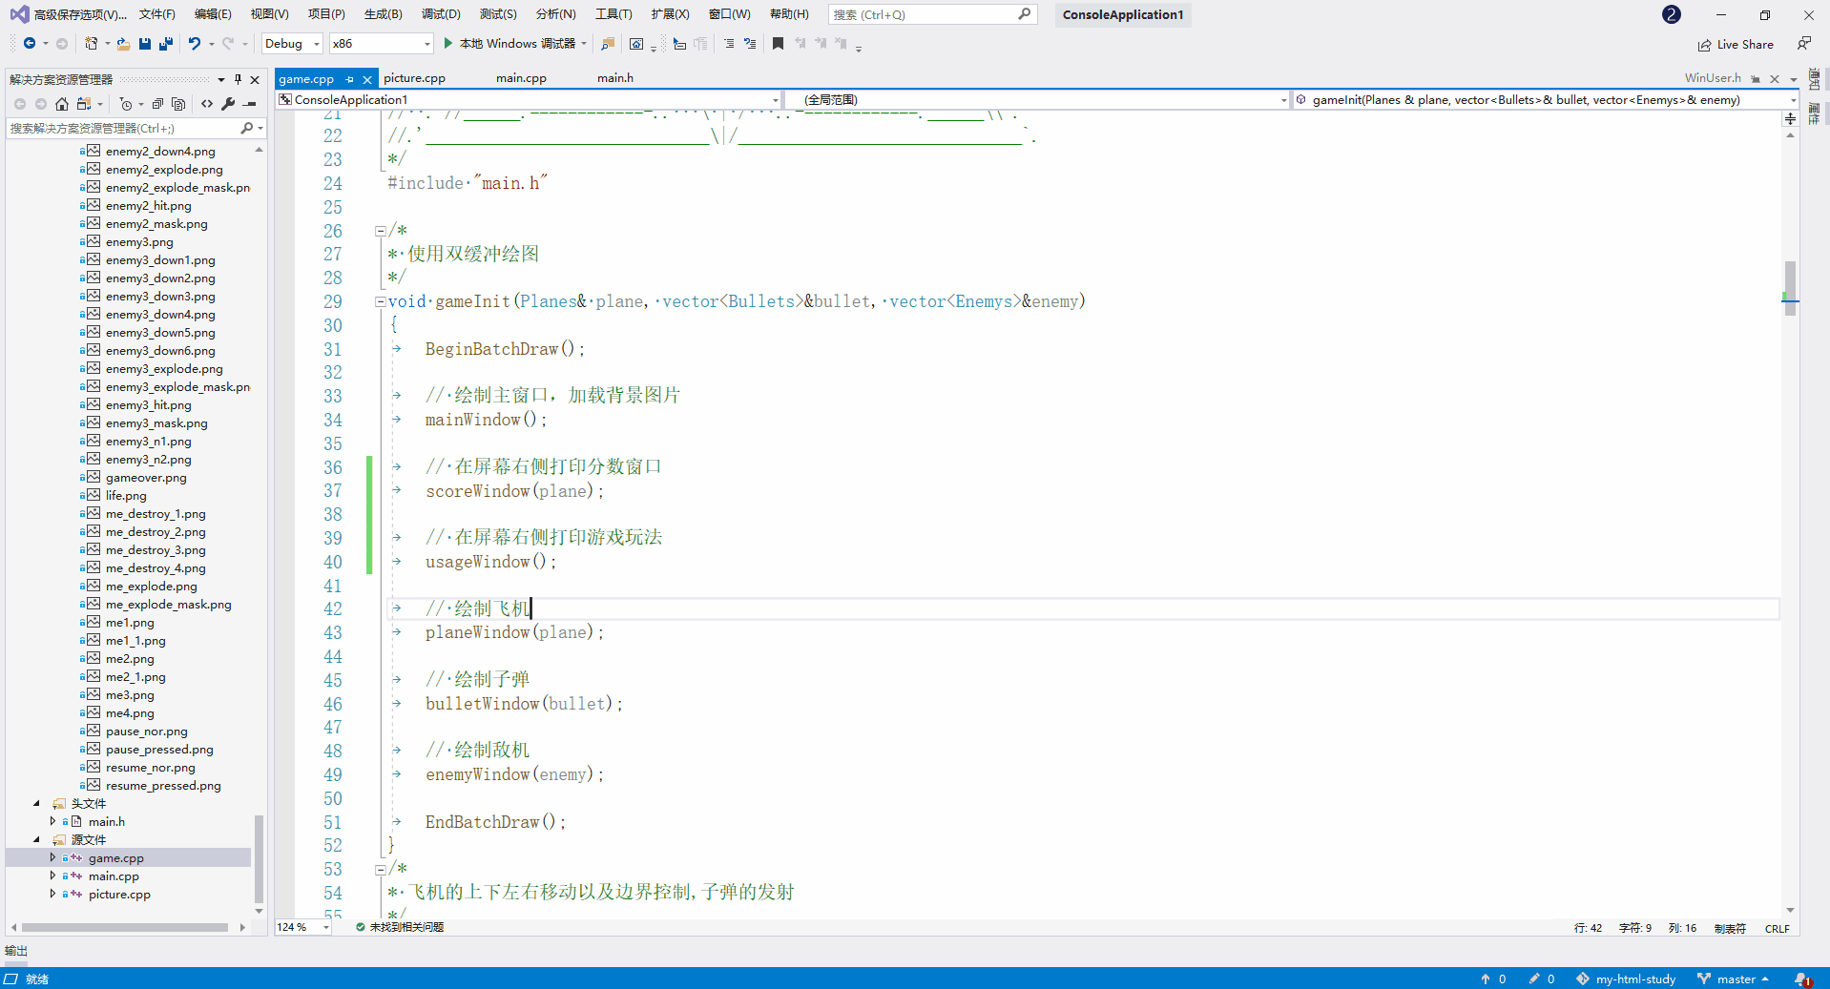Image resolution: width=1830 pixels, height=989 pixels.
Task: Collapse the 源文件 folder node
Action: (x=36, y=839)
